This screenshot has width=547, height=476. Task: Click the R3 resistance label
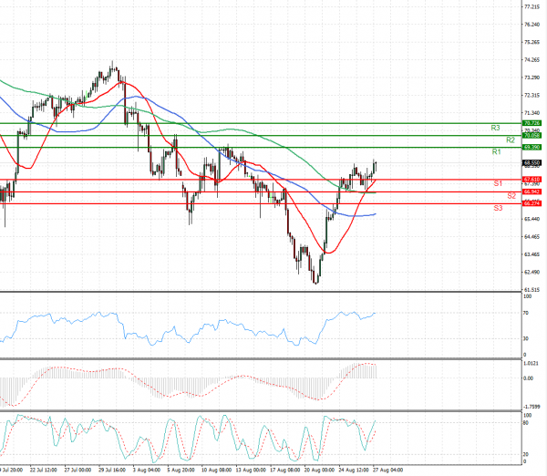point(495,128)
